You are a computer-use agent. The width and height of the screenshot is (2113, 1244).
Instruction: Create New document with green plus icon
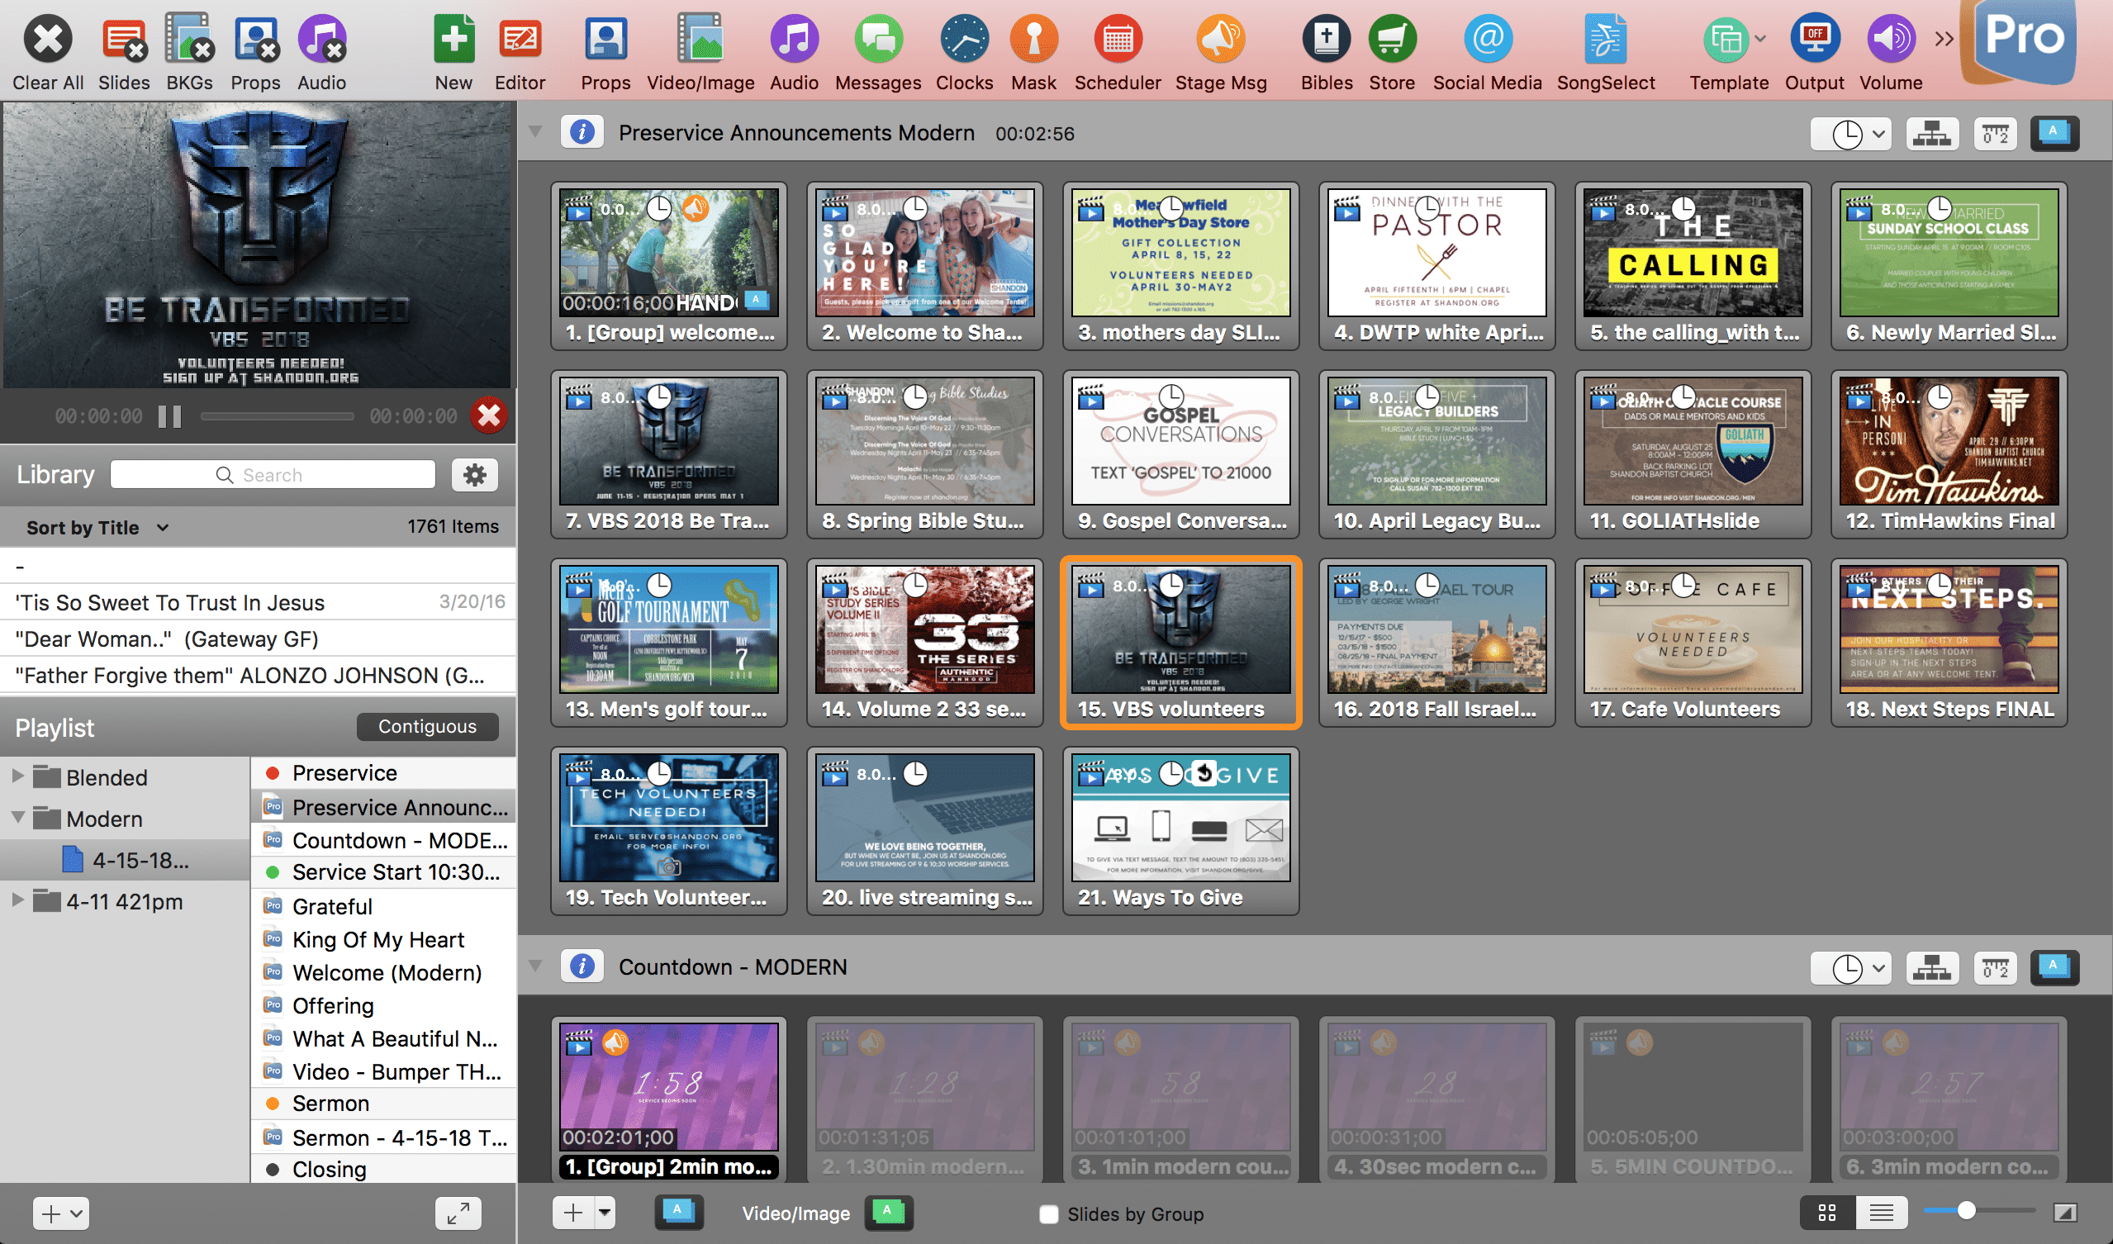pyautogui.click(x=453, y=40)
